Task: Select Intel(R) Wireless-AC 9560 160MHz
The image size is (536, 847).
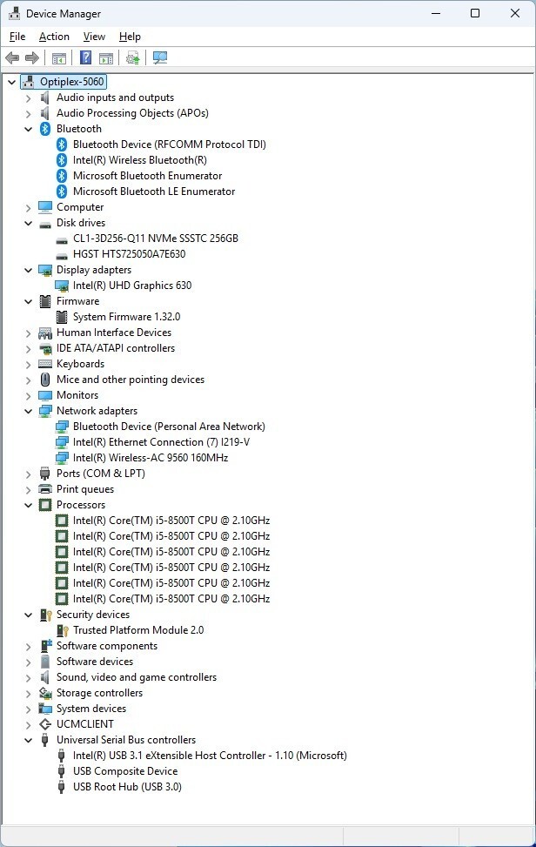Action: pyautogui.click(x=150, y=458)
